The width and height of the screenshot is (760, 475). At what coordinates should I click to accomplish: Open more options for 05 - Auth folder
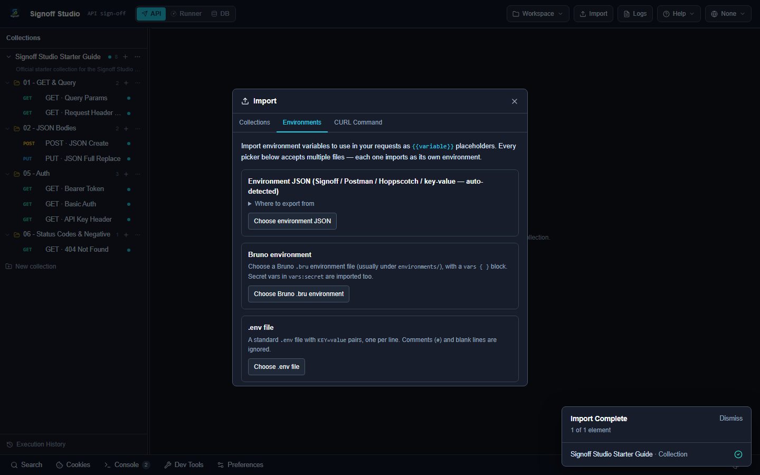tap(138, 174)
